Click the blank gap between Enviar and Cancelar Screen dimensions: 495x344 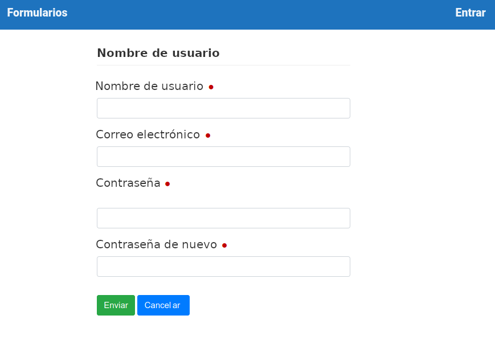[136, 305]
